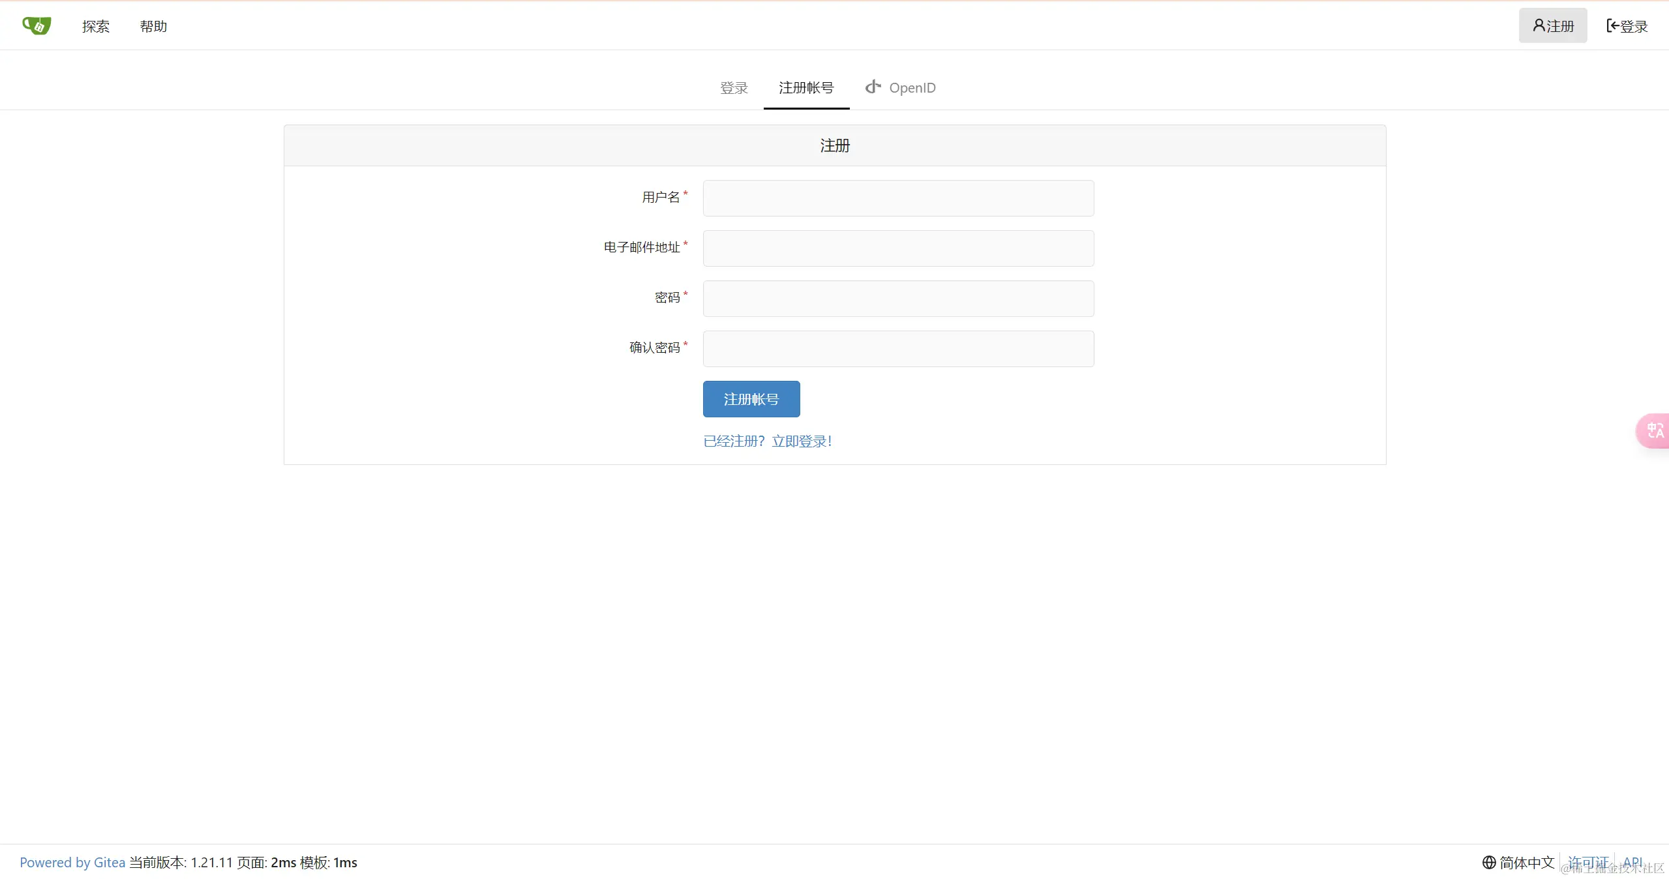This screenshot has width=1669, height=879.
Task: Expand the 简体中文 language dropdown
Action: tap(1526, 862)
